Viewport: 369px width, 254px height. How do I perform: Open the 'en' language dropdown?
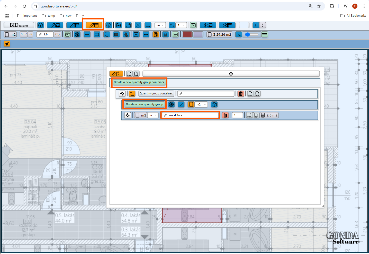coord(160,25)
